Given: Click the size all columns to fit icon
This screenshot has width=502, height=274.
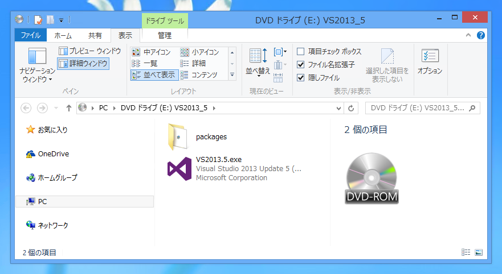Looking at the screenshot, I should point(278,78).
